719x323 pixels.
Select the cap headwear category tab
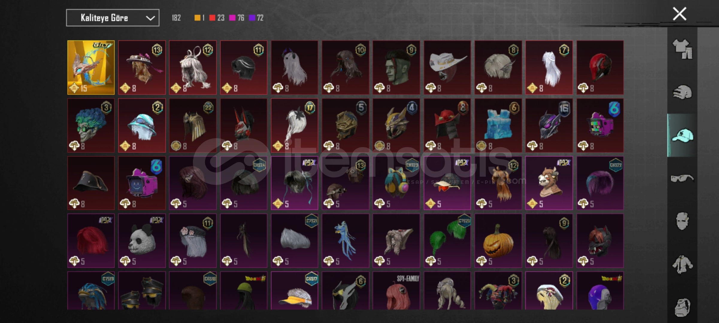click(682, 135)
